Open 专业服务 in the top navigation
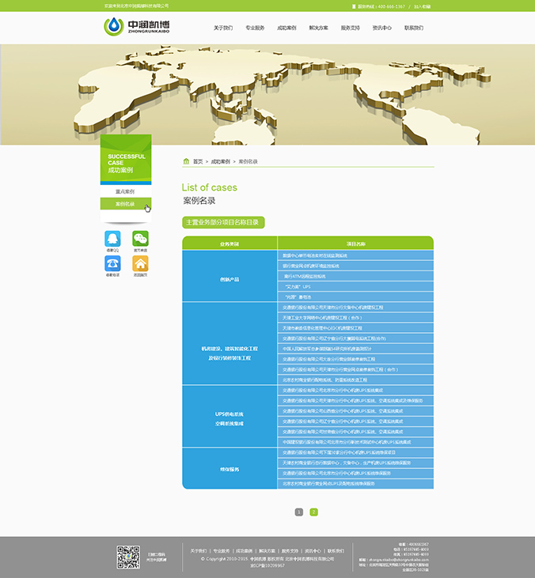 tap(255, 28)
